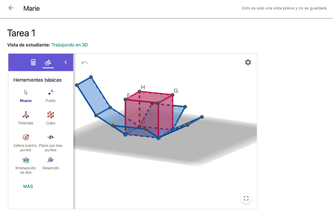Viewport: 333px width, 212px height.
Task: Choose the Cubo tool
Action: coord(50,118)
